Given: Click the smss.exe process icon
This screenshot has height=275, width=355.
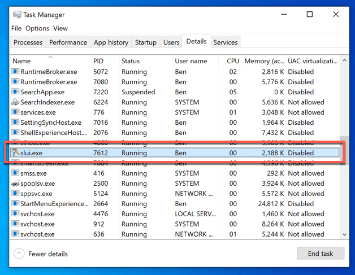Looking at the screenshot, I should tap(15, 173).
